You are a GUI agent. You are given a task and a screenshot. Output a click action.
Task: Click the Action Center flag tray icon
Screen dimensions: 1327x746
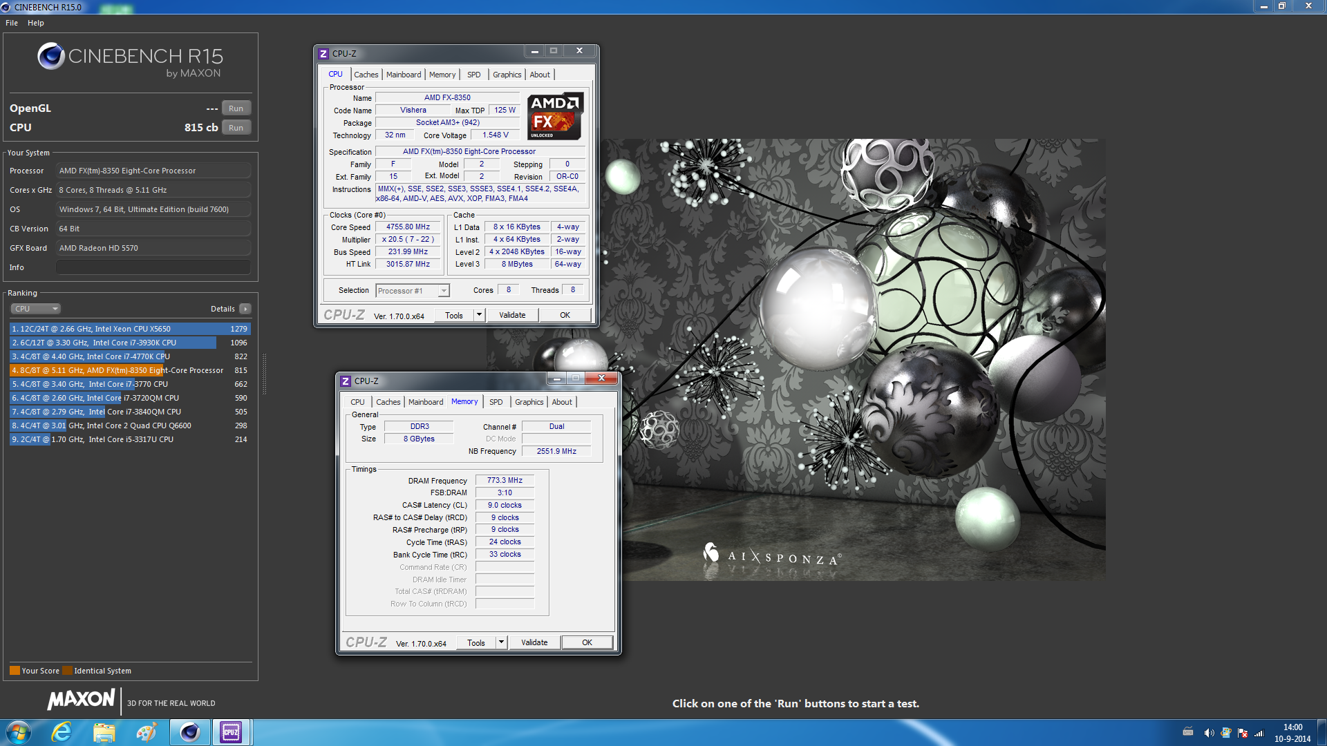(x=1243, y=733)
